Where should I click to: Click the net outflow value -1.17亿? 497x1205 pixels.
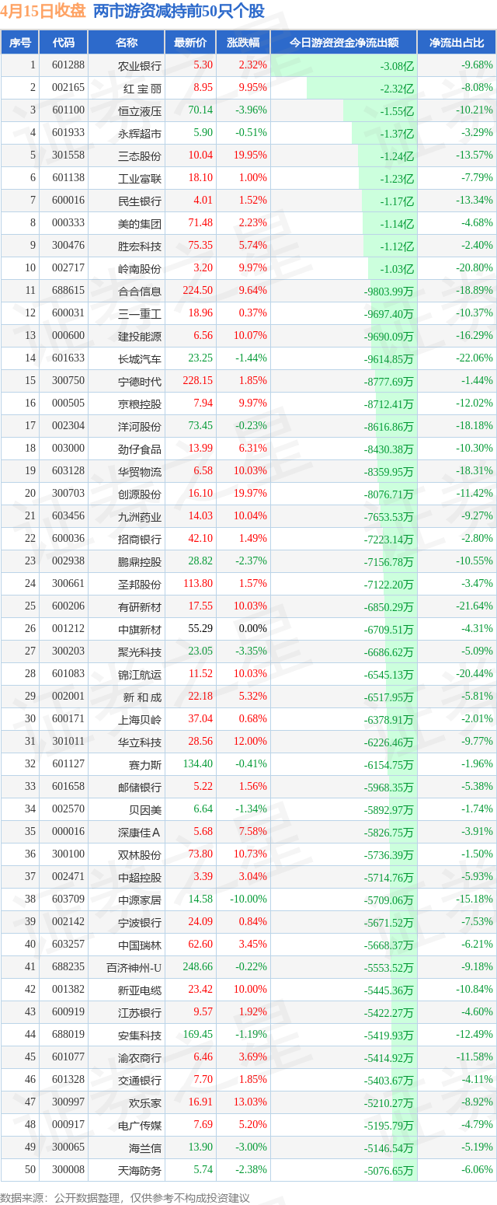397,201
